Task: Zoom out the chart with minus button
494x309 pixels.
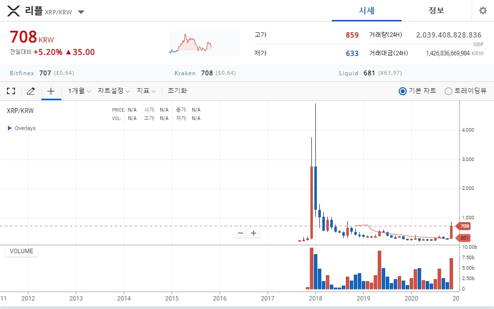Action: 241,233
